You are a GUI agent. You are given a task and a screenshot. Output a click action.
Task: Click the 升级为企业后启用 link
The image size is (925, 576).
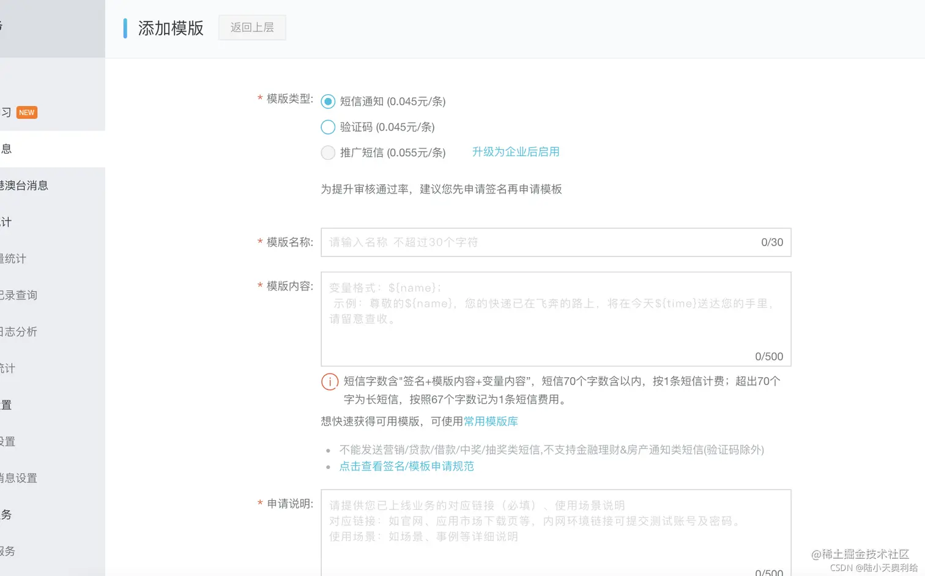click(516, 152)
